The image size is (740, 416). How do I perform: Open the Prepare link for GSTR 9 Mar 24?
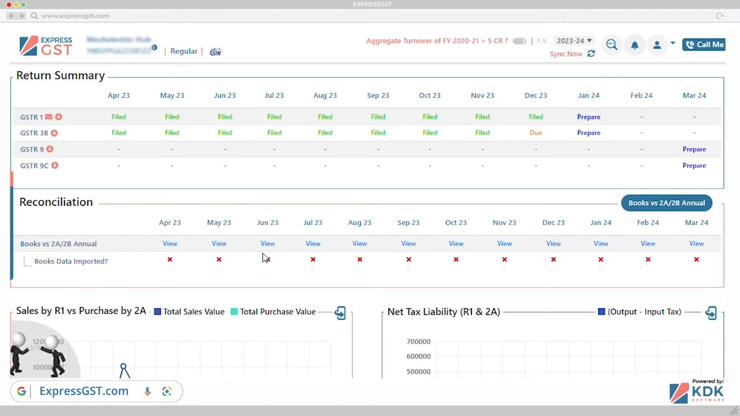[x=694, y=149]
